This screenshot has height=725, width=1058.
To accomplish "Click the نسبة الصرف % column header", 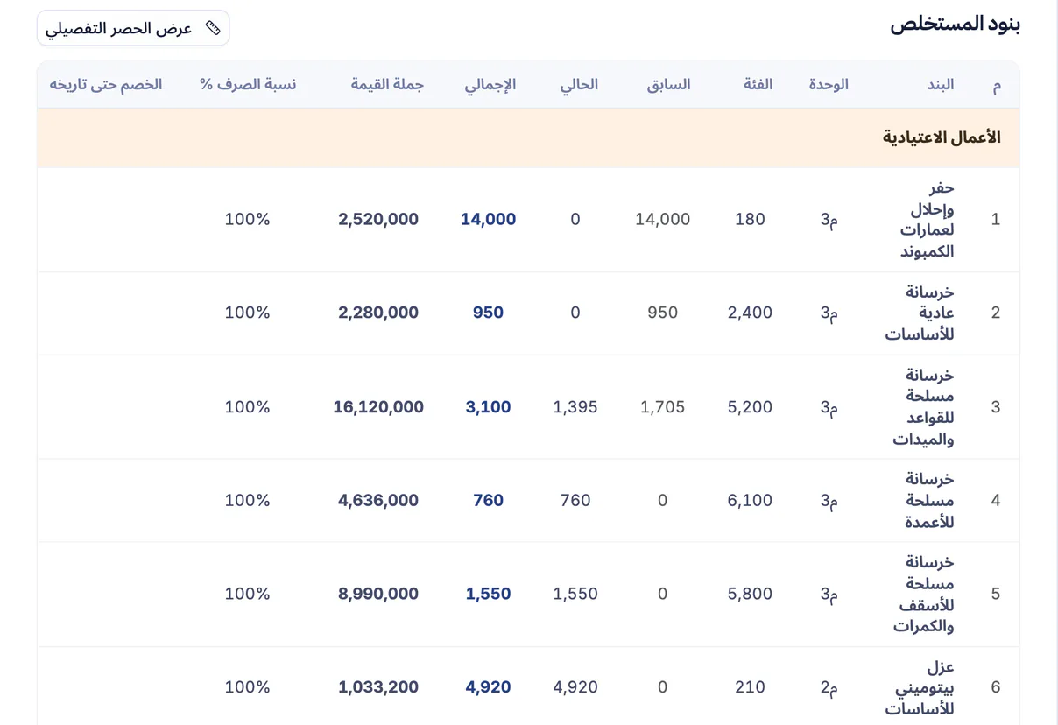I will coord(248,84).
